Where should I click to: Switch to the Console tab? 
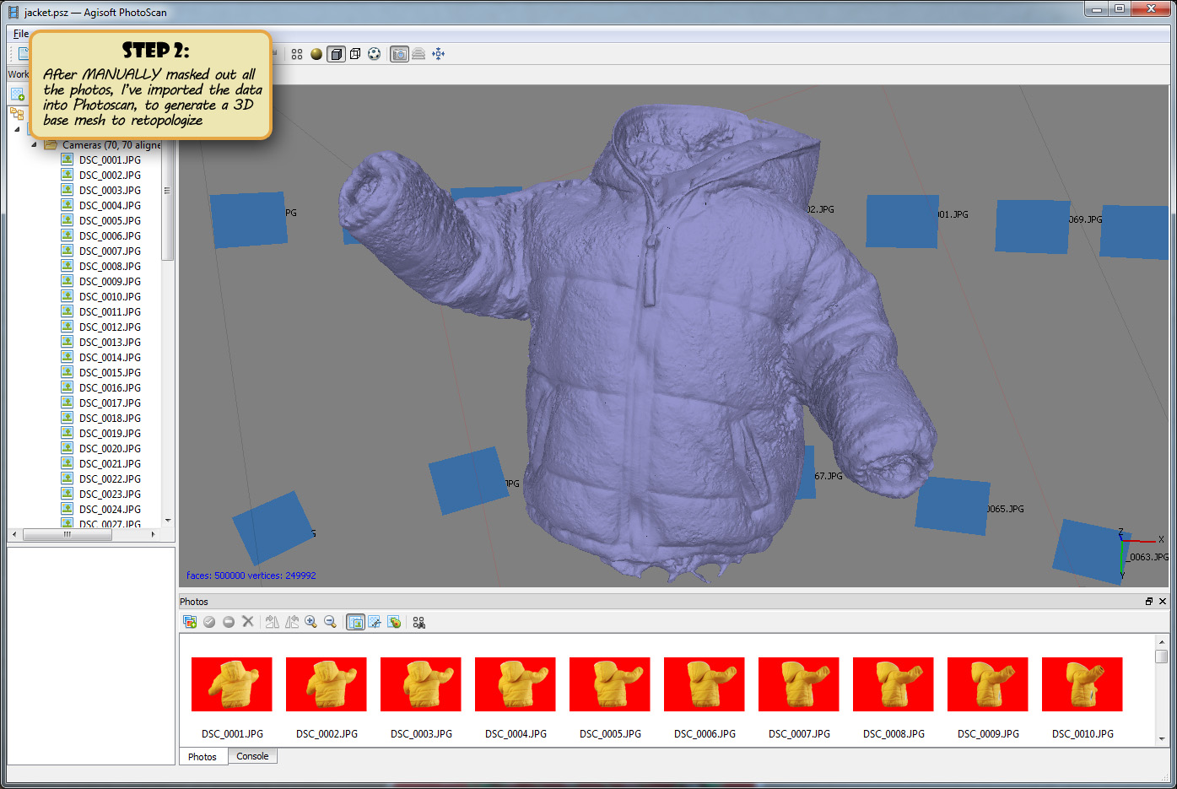[252, 756]
